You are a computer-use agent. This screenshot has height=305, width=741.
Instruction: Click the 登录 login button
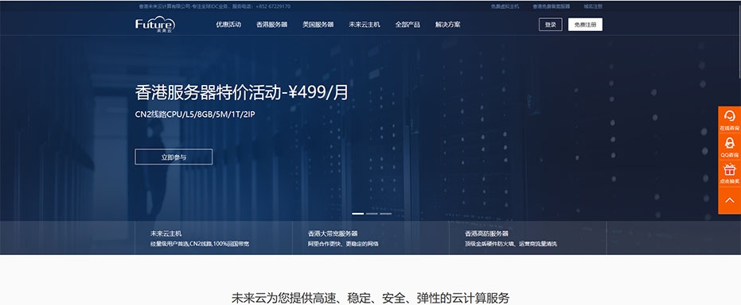pyautogui.click(x=551, y=25)
